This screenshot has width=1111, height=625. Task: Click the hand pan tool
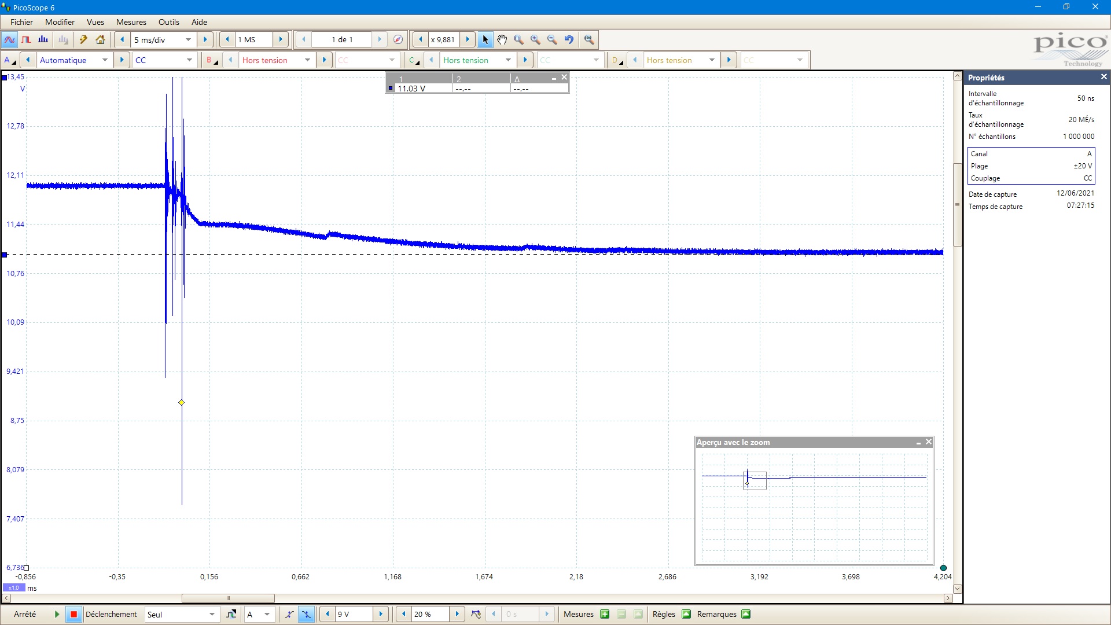502,39
